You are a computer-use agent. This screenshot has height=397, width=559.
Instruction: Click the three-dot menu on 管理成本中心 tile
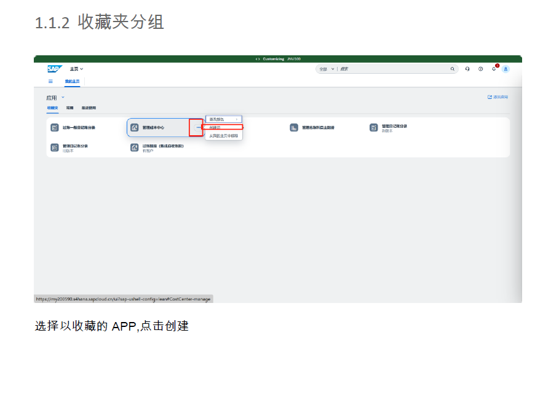click(x=198, y=128)
